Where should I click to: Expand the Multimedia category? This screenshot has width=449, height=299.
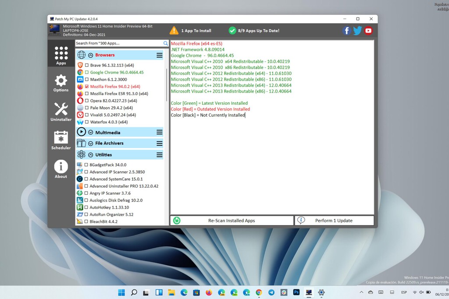click(91, 132)
